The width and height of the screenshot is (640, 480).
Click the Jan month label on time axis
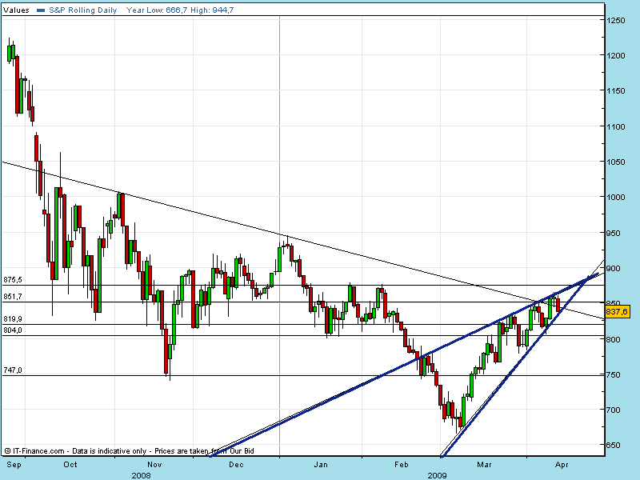coord(322,465)
